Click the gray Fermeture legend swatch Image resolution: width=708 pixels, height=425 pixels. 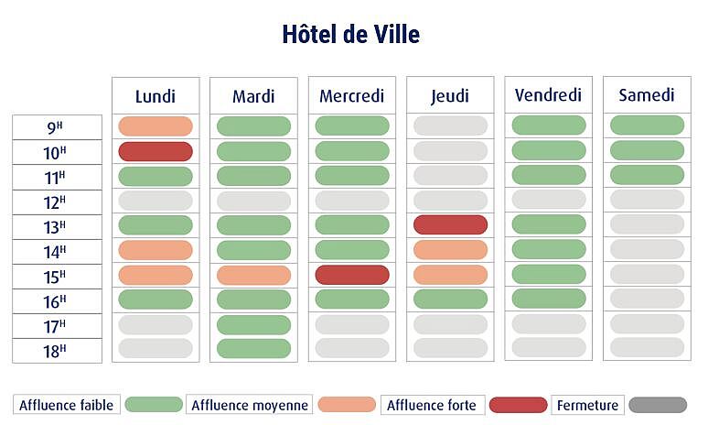pos(658,405)
